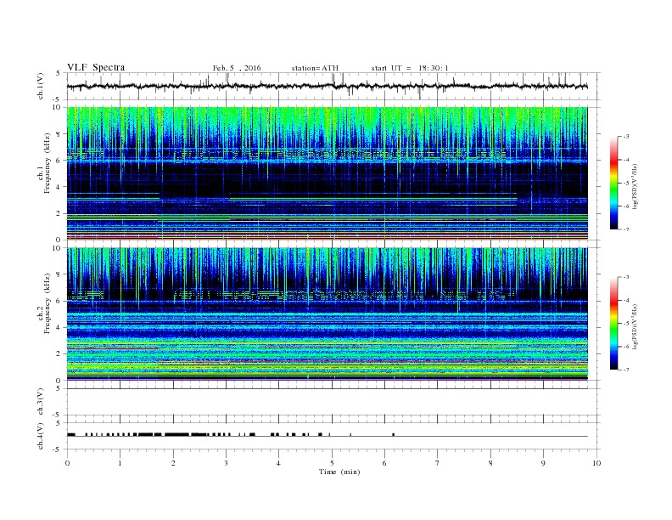This screenshot has width=672, height=520.
Task: Click the "-6" tick on ch.2 colorbar
Action: (626, 347)
